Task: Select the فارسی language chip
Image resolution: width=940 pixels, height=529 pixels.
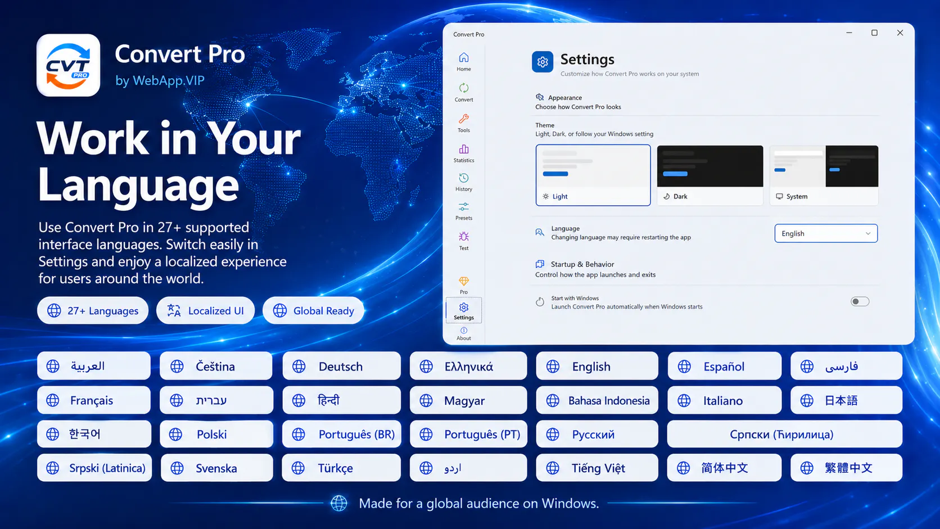Action: tap(846, 367)
